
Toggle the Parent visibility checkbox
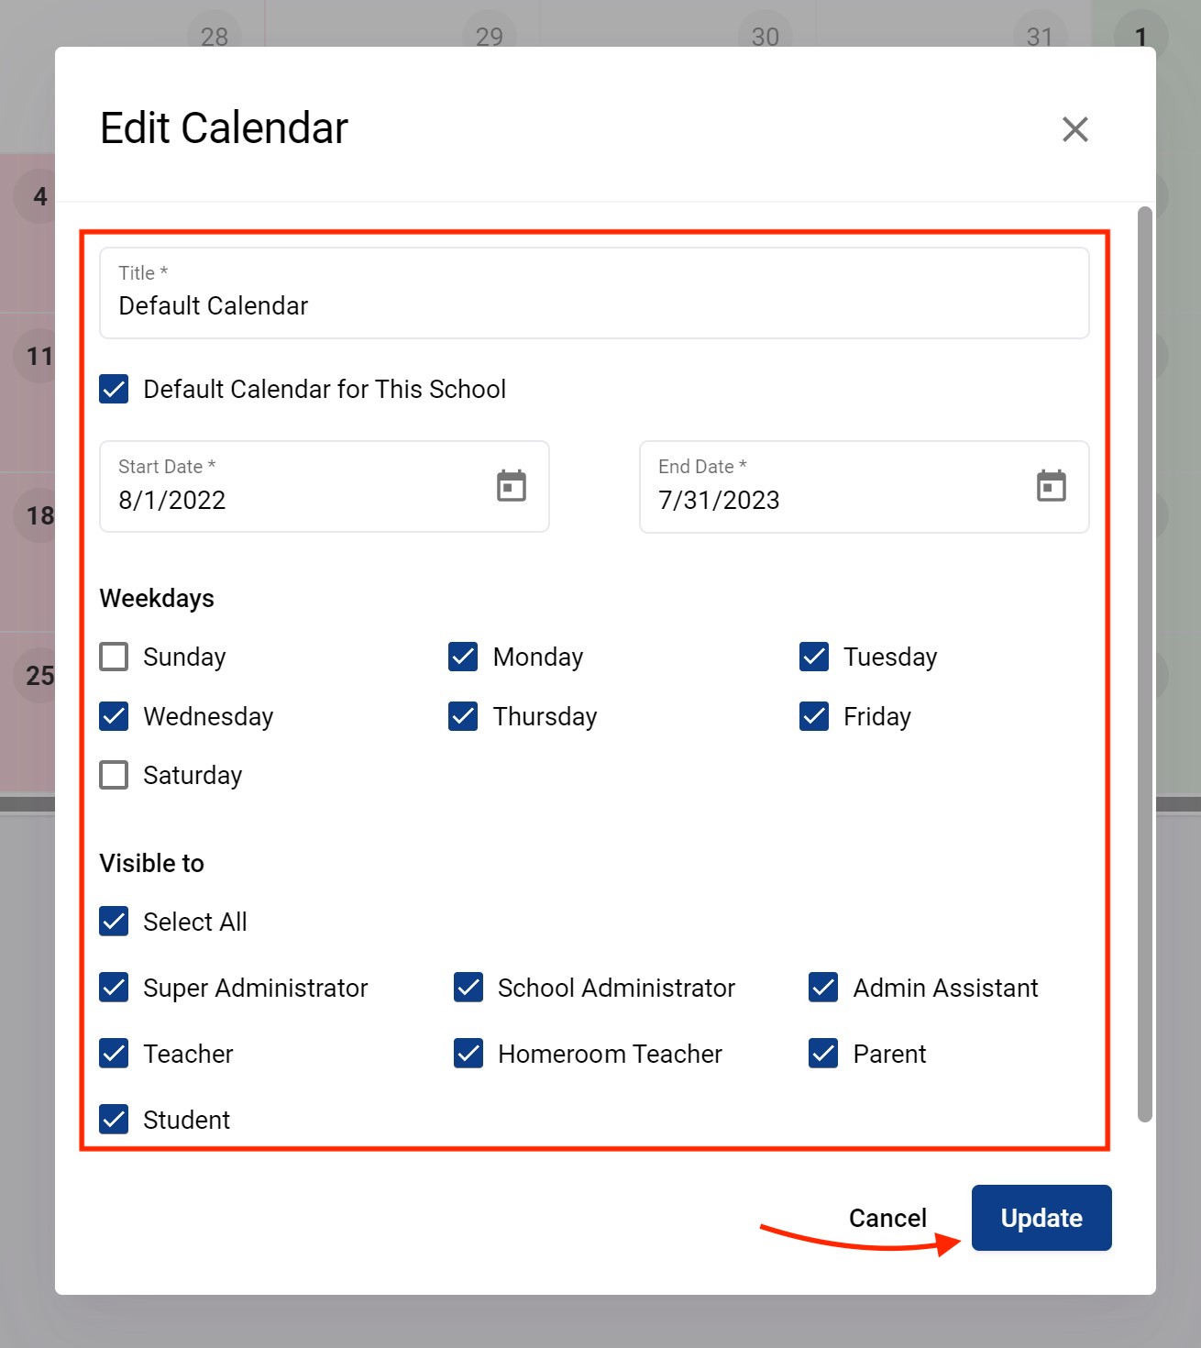[x=823, y=1054]
